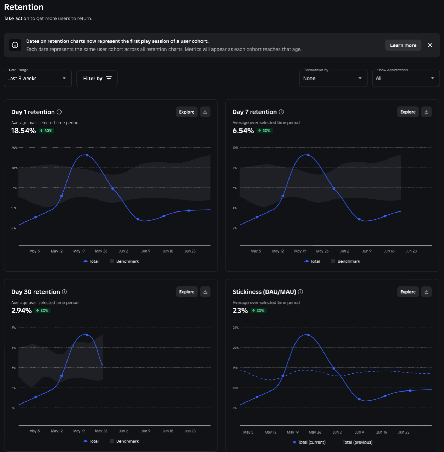Download the Day 7 retention chart

[x=426, y=112]
